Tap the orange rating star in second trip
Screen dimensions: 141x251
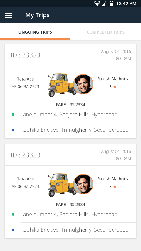115,187
